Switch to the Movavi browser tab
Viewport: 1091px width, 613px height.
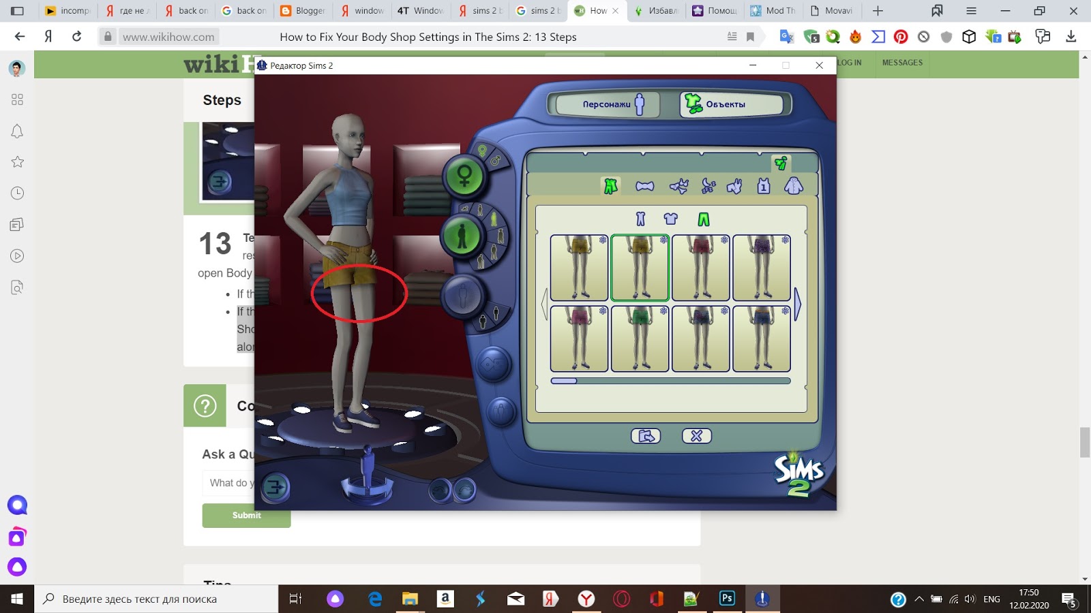point(832,11)
